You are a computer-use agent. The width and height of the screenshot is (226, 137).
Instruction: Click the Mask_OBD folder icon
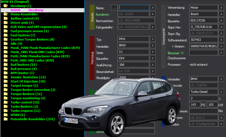click(x=6, y=52)
